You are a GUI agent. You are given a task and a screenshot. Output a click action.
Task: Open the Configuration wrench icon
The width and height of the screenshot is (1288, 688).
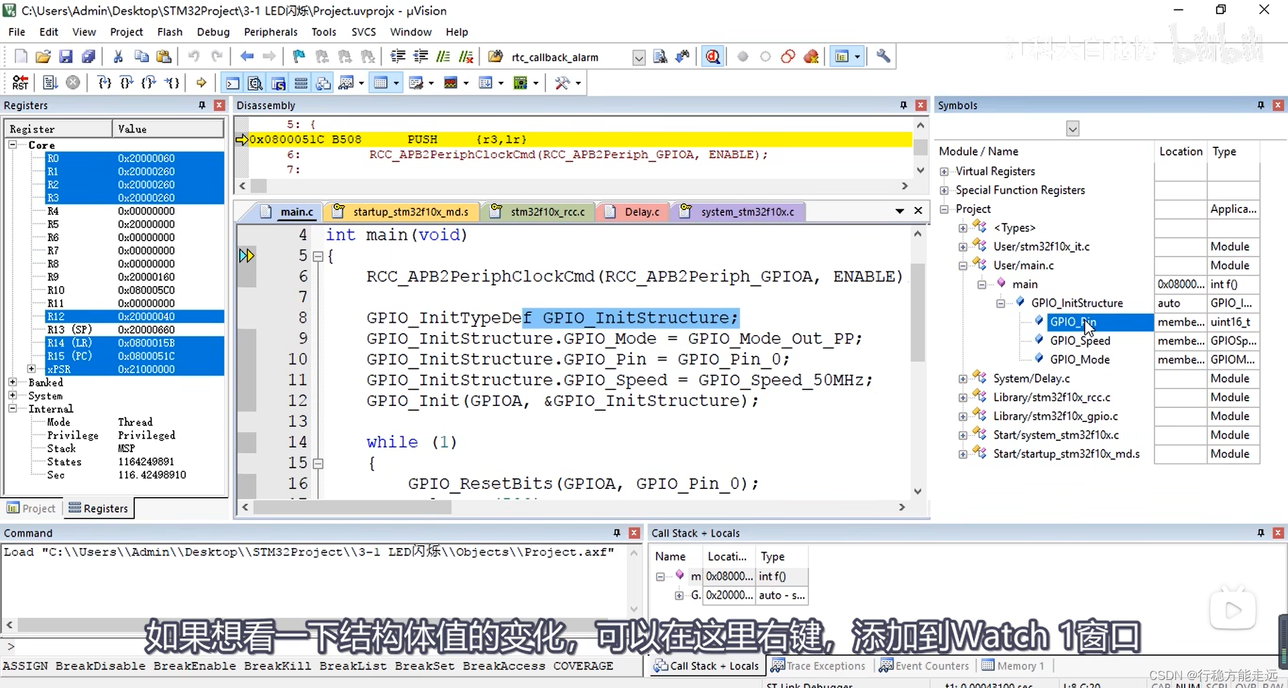click(x=883, y=57)
